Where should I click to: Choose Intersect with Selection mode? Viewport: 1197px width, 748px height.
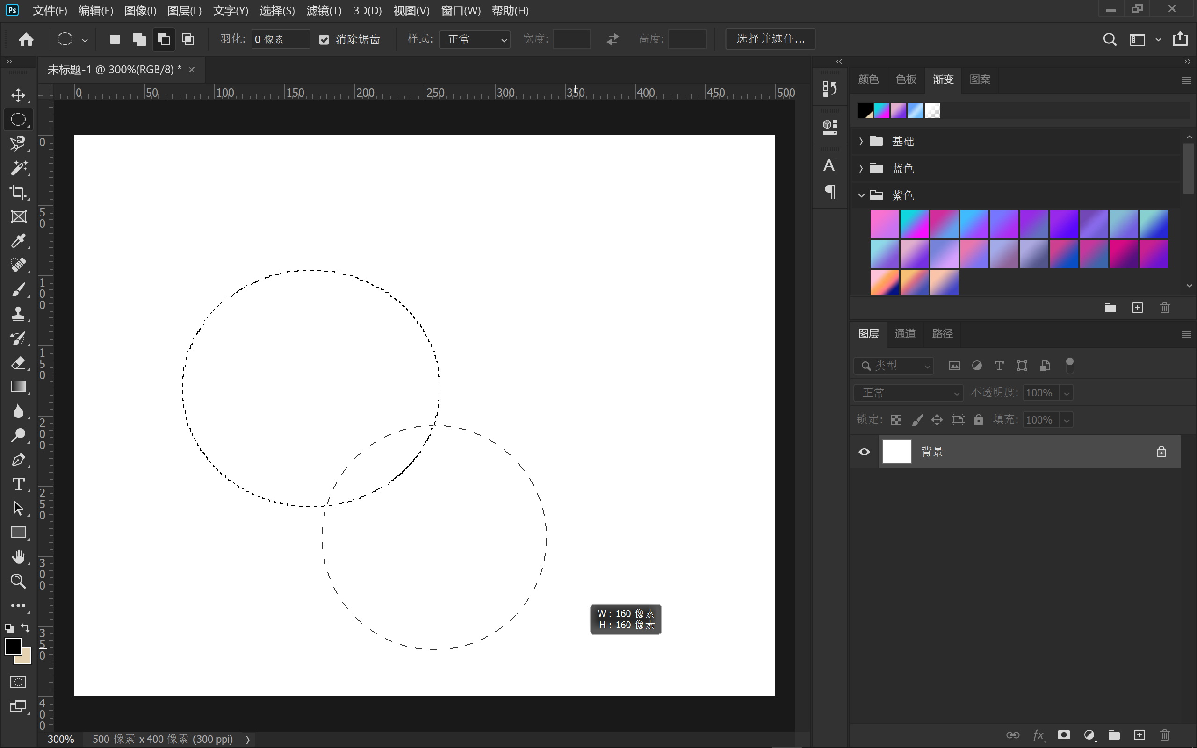188,39
